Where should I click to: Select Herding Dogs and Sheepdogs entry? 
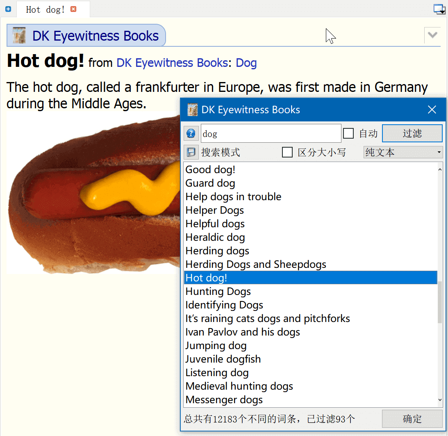tap(256, 264)
